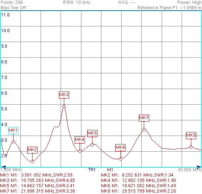Click MK8 readout 28.515 789 MHz, SWR:2.26
202x194 pixels.
point(138,191)
